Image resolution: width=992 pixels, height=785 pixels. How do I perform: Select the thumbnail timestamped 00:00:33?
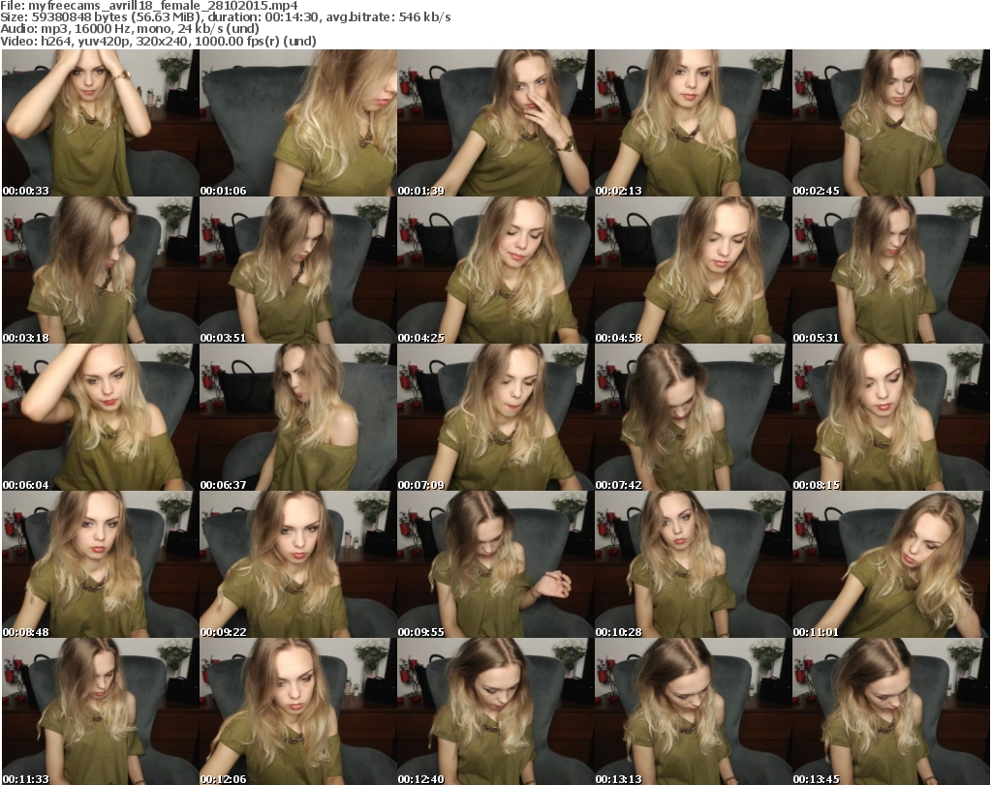click(100, 123)
